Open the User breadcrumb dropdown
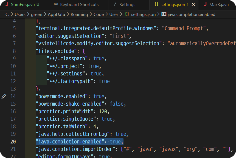This screenshot has height=158, width=236. [114, 14]
